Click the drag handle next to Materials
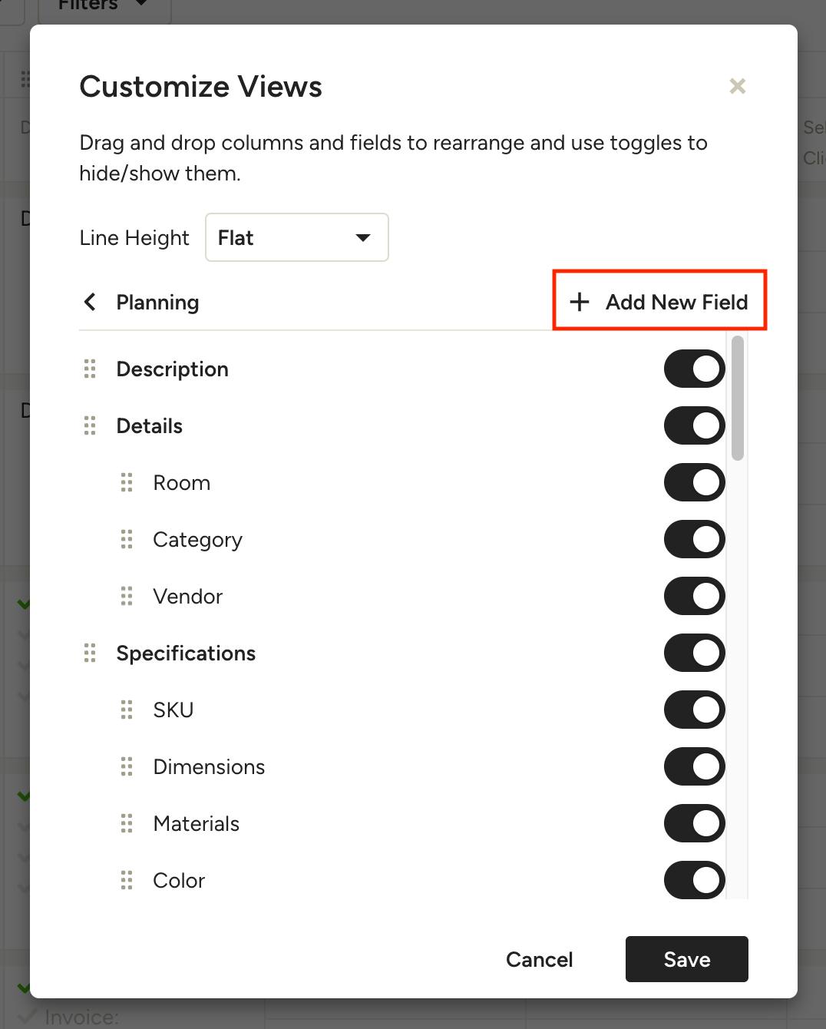826x1029 pixels. 127,824
